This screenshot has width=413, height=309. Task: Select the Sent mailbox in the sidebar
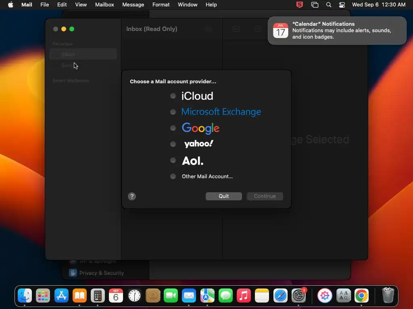pos(83,65)
